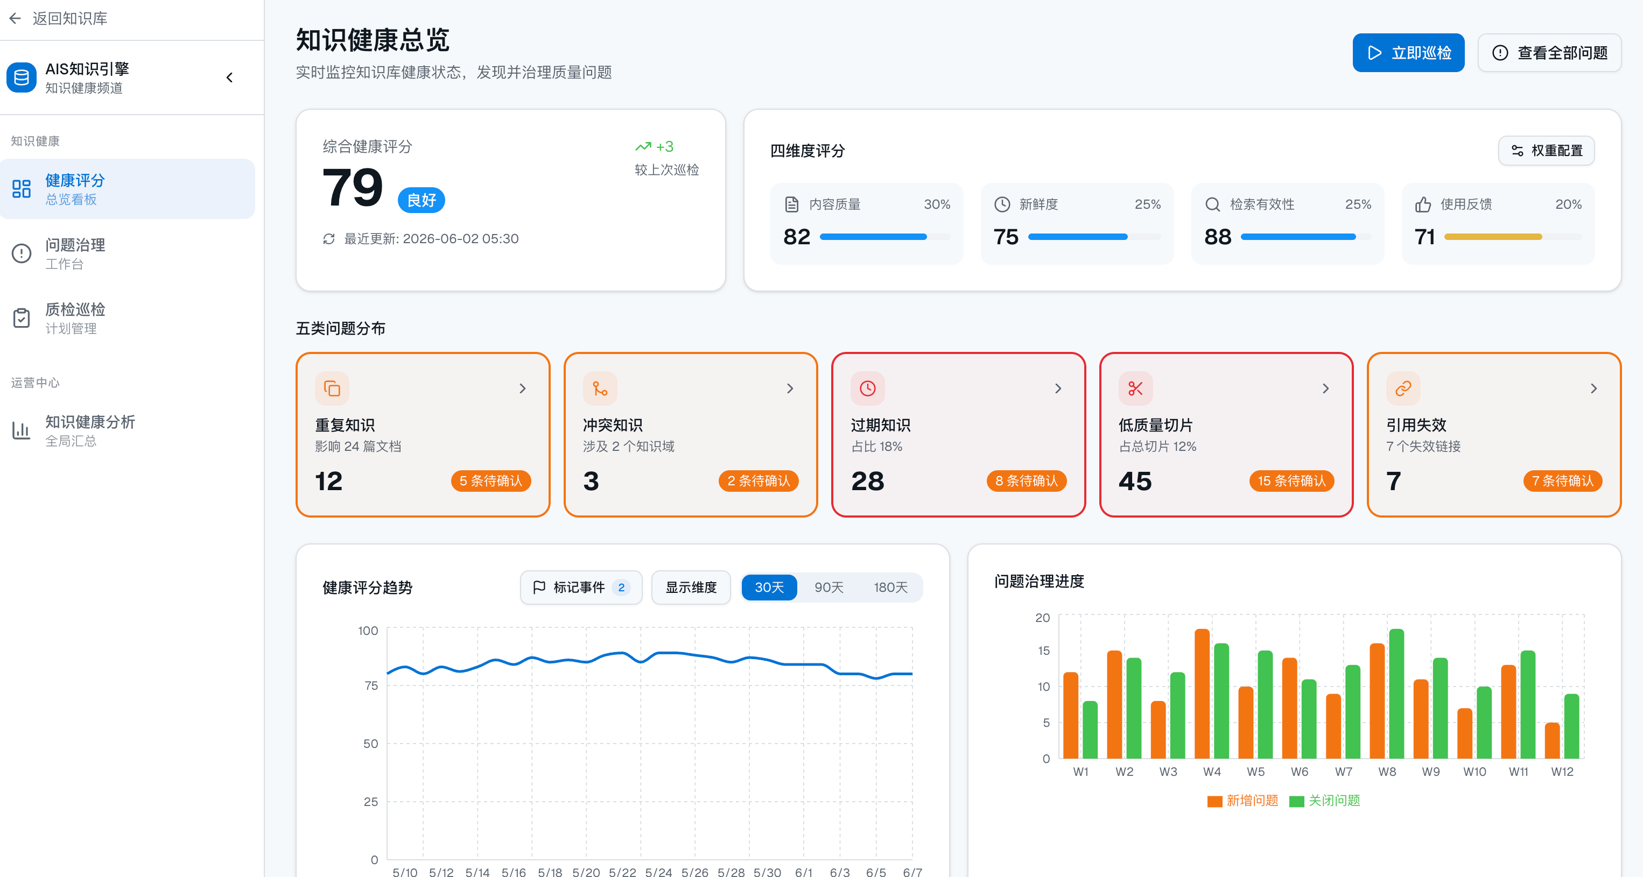This screenshot has height=877, width=1643.
Task: Open 健康评分 总览看板 menu item
Action: point(128,189)
